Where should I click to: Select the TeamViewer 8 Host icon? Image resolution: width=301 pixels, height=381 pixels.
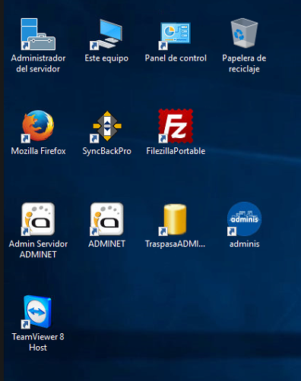click(x=37, y=312)
